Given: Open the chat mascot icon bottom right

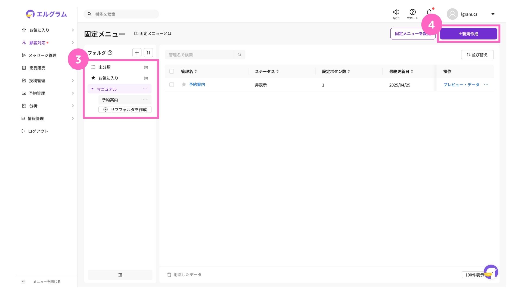Looking at the screenshot, I should pyautogui.click(x=491, y=272).
